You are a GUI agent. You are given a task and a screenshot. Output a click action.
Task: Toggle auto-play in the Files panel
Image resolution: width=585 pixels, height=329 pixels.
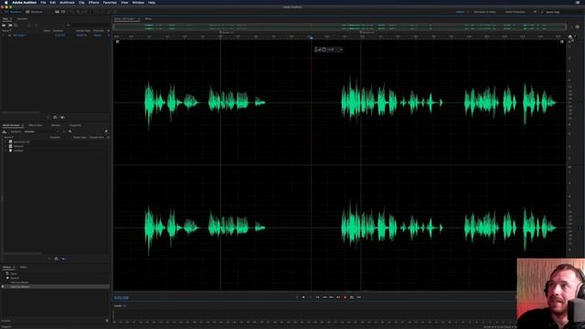(62, 117)
